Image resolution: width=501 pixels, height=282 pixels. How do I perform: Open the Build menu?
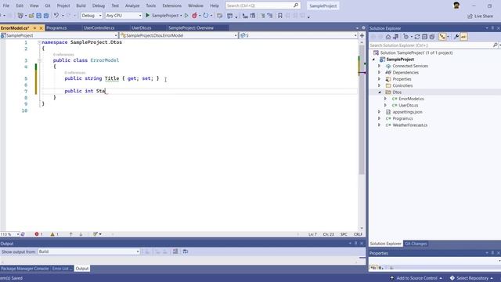pyautogui.click(x=81, y=5)
